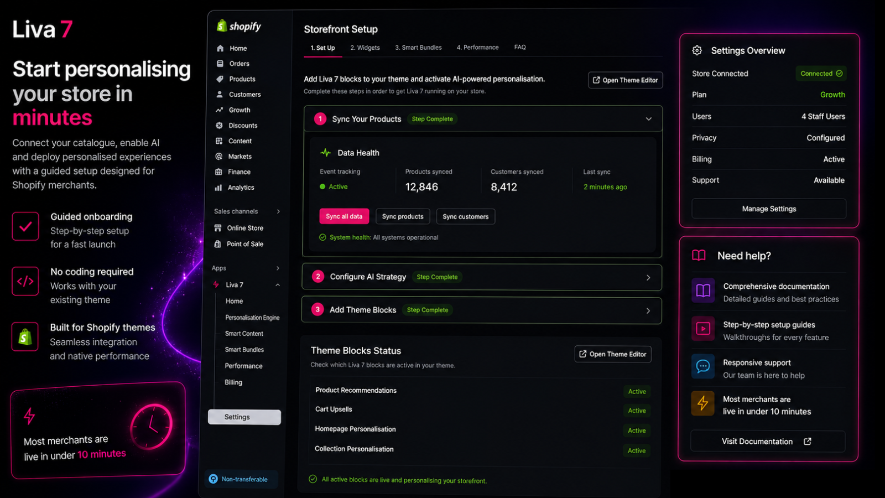The height and width of the screenshot is (498, 885).
Task: Click the Manage Settings button
Action: (769, 209)
